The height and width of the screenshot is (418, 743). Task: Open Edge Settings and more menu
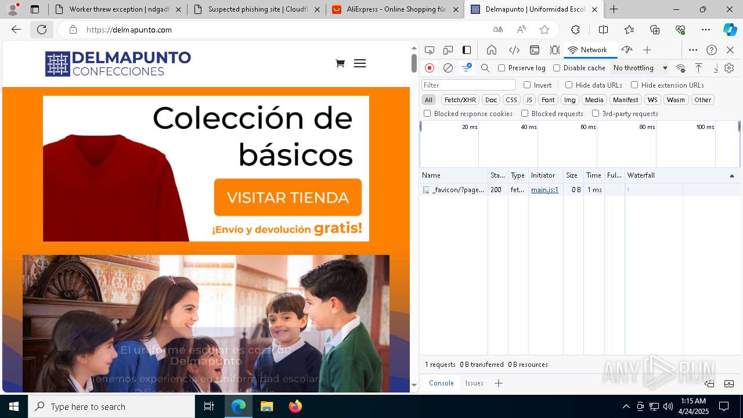(x=706, y=30)
